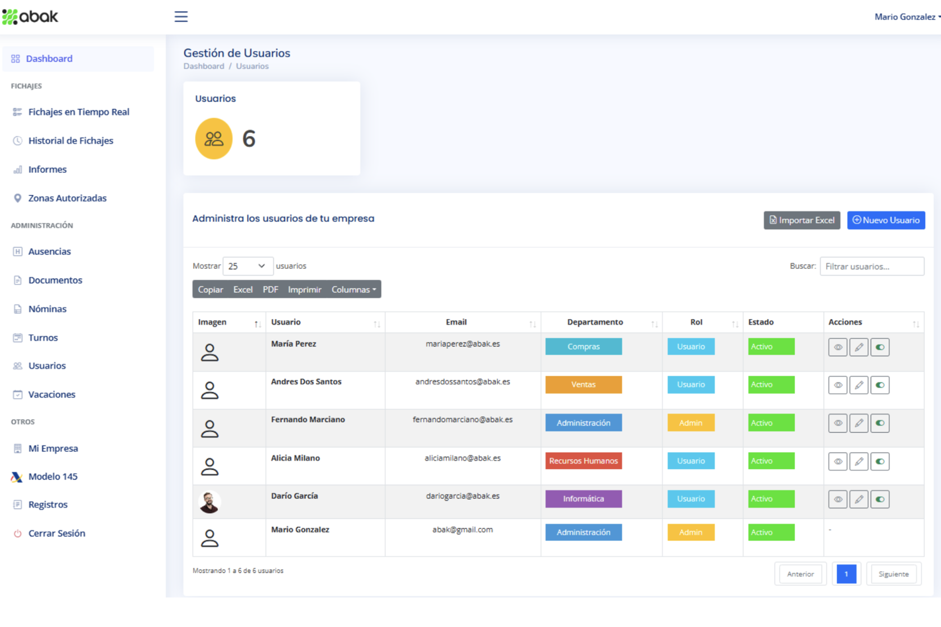
Task: Click the Filtrar usuarios search field
Action: pyautogui.click(x=872, y=266)
